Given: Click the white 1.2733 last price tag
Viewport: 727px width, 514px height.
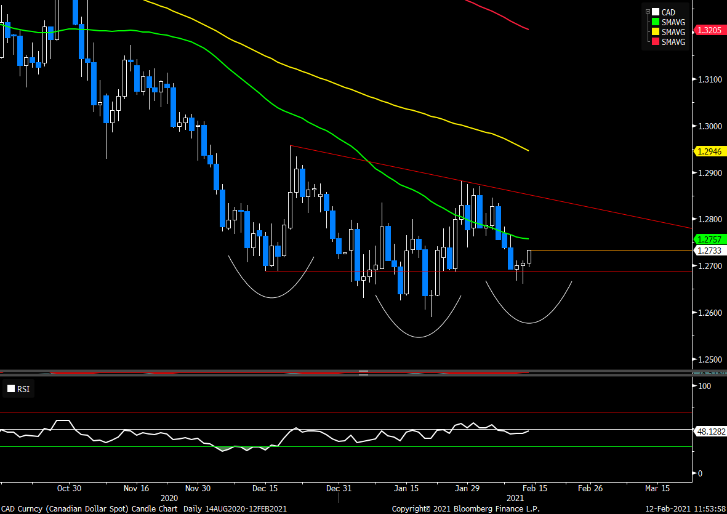Looking at the screenshot, I should (x=709, y=251).
